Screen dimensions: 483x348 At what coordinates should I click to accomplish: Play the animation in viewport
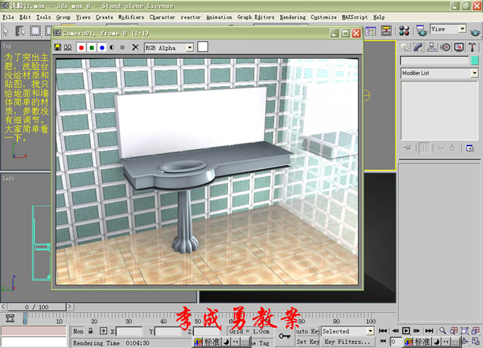click(406, 331)
